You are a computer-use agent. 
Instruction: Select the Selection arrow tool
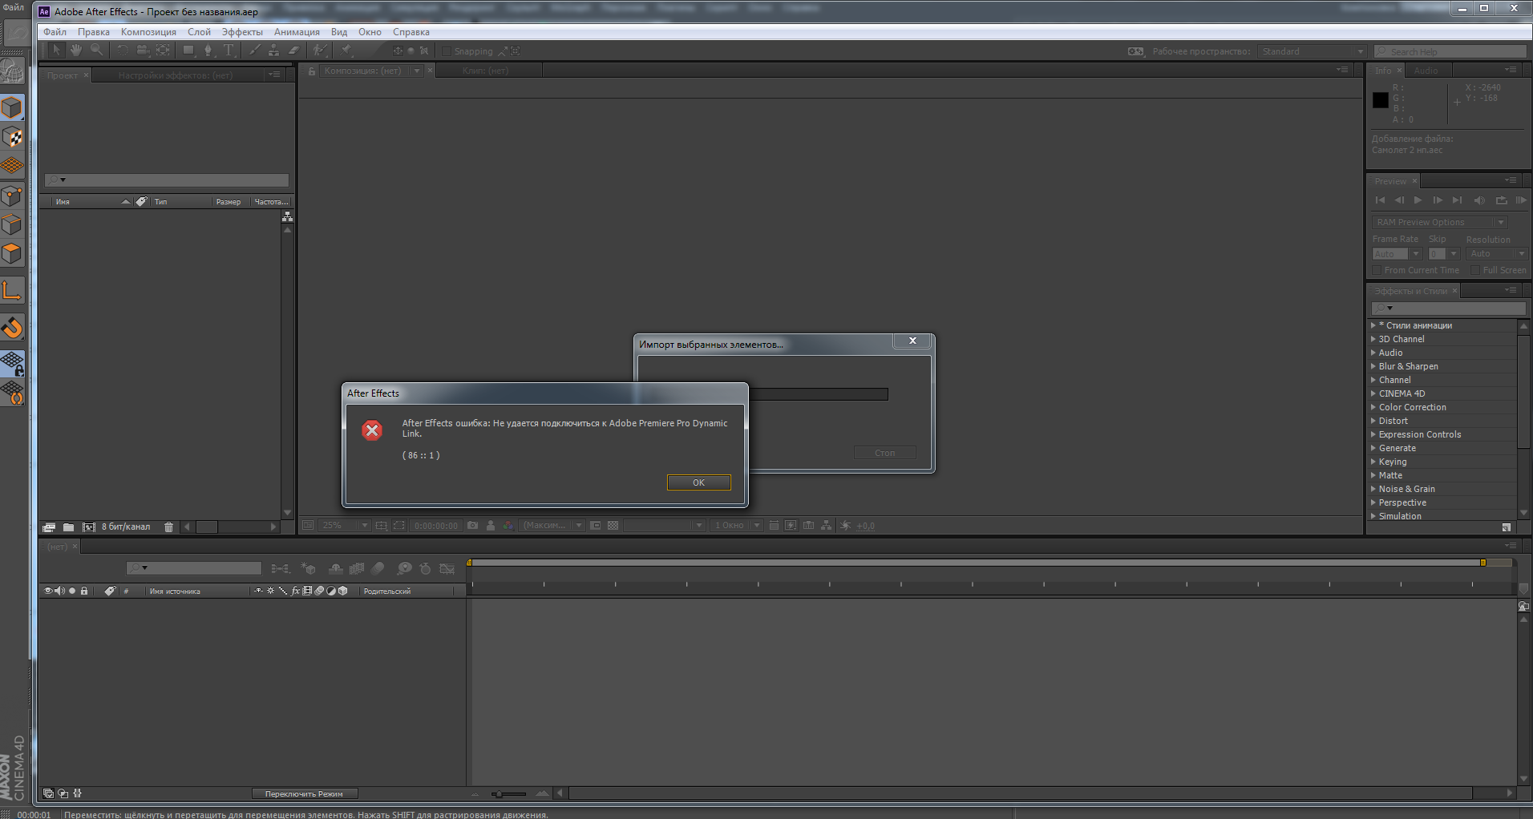(x=56, y=50)
